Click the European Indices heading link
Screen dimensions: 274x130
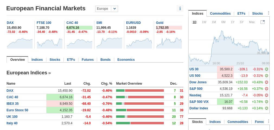pyautogui.click(x=27, y=73)
